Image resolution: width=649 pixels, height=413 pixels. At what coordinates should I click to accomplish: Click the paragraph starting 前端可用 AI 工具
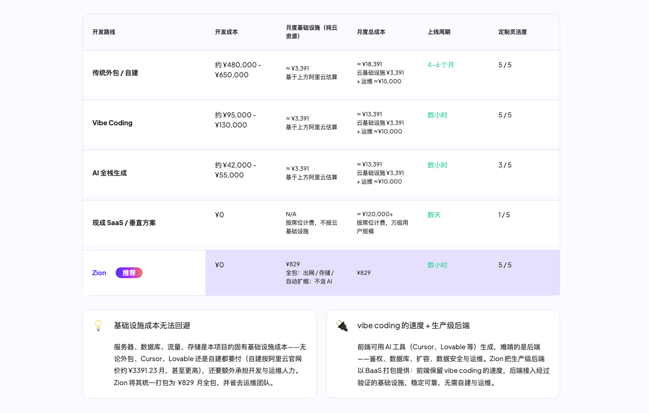[x=453, y=365]
